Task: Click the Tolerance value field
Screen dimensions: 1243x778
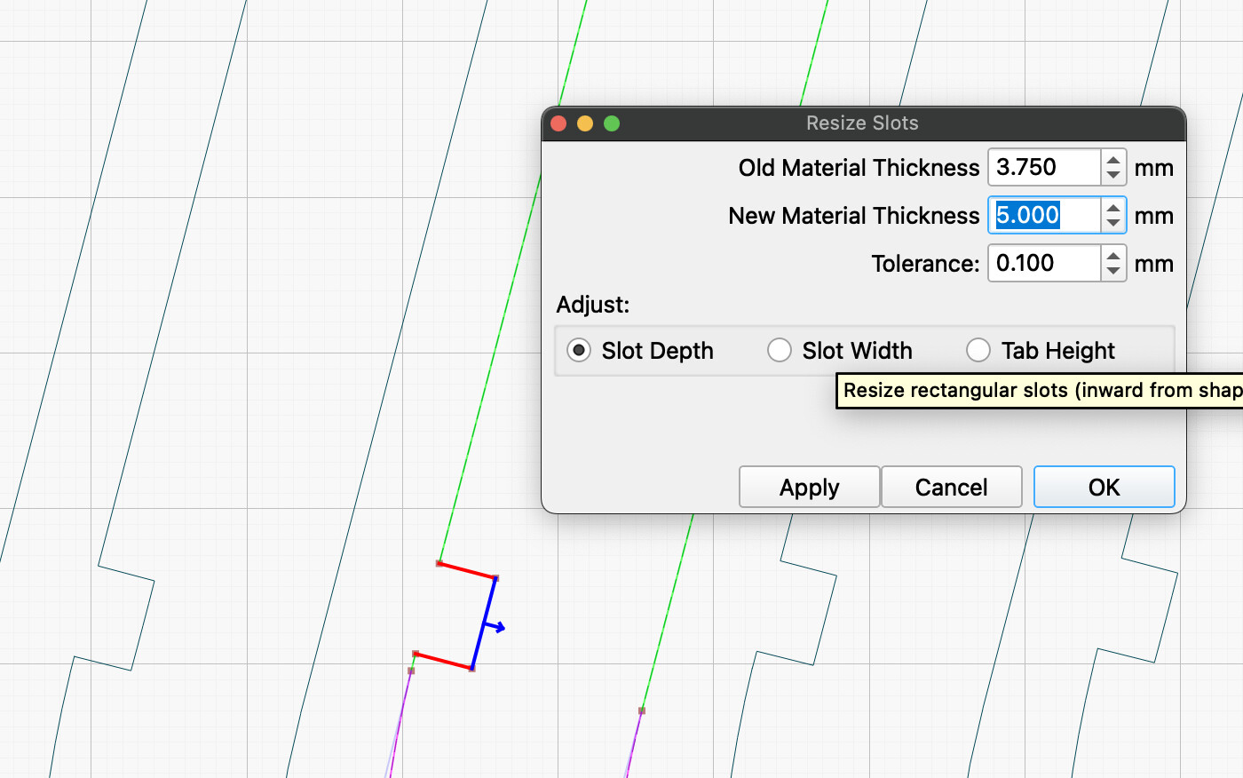Action: [1044, 264]
